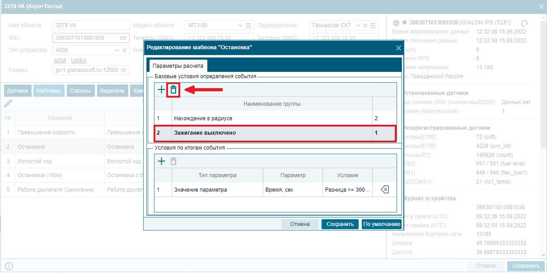The image size is (547, 273).
Task: Click Сохранить in the template dialog
Action: [340, 224]
